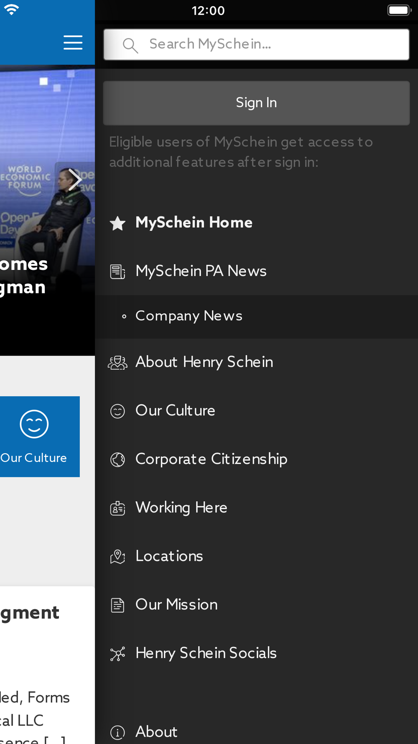
Task: Tap the battery status icon
Action: [399, 10]
